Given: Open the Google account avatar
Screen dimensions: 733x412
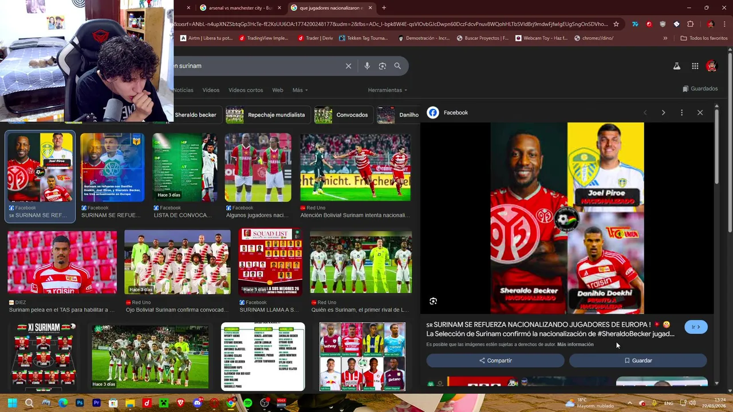Looking at the screenshot, I should click(712, 66).
